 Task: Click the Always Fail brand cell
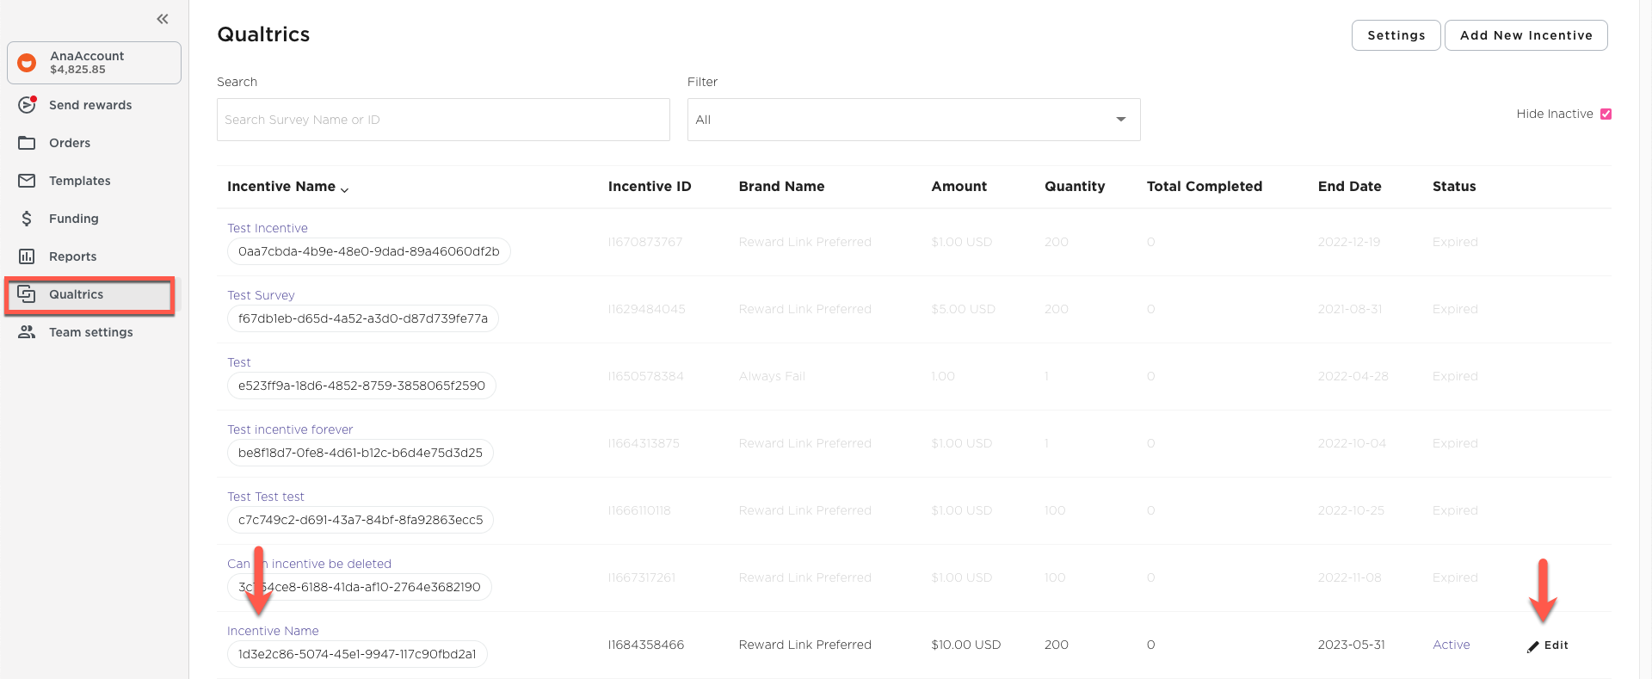pos(772,376)
